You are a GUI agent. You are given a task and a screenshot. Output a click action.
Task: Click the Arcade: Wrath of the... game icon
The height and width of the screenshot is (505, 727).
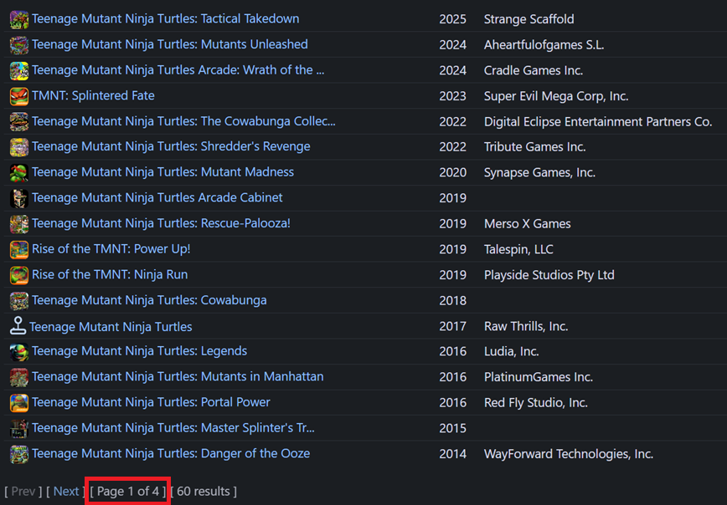point(19,71)
